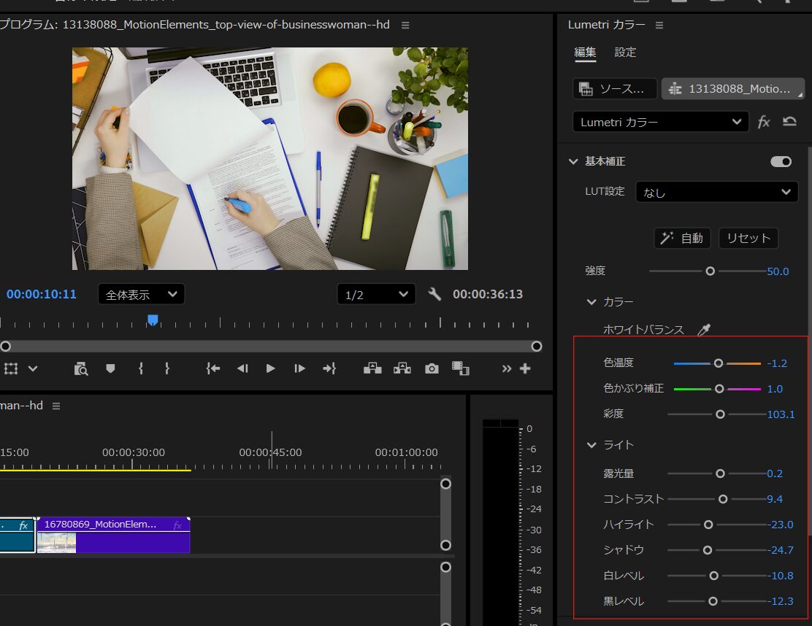
Task: Click the Add Marker icon
Action: [x=110, y=368]
